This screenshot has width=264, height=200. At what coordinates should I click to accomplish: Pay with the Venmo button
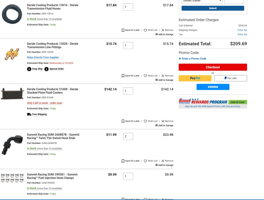(x=213, y=87)
